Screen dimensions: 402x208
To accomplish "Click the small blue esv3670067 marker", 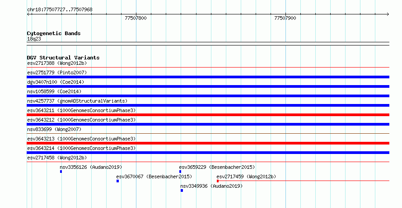I will [118, 181].
